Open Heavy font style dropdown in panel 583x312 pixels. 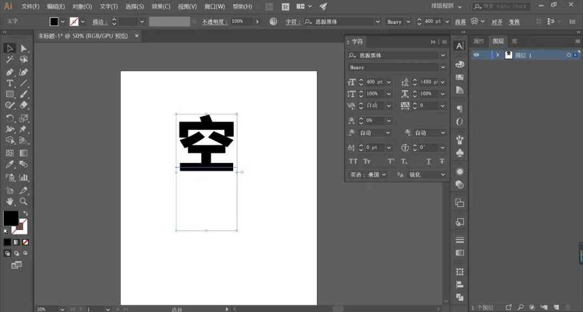tap(443, 67)
